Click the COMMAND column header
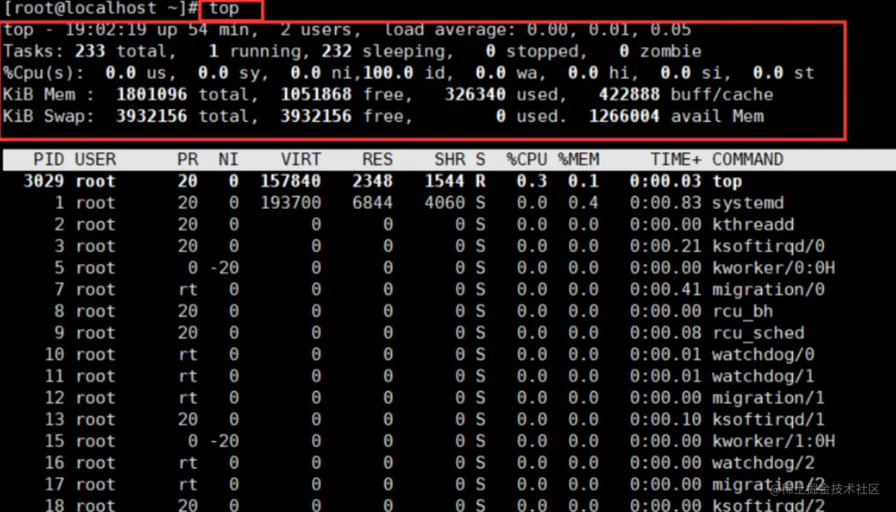Viewport: 896px width, 512px height. point(748,160)
